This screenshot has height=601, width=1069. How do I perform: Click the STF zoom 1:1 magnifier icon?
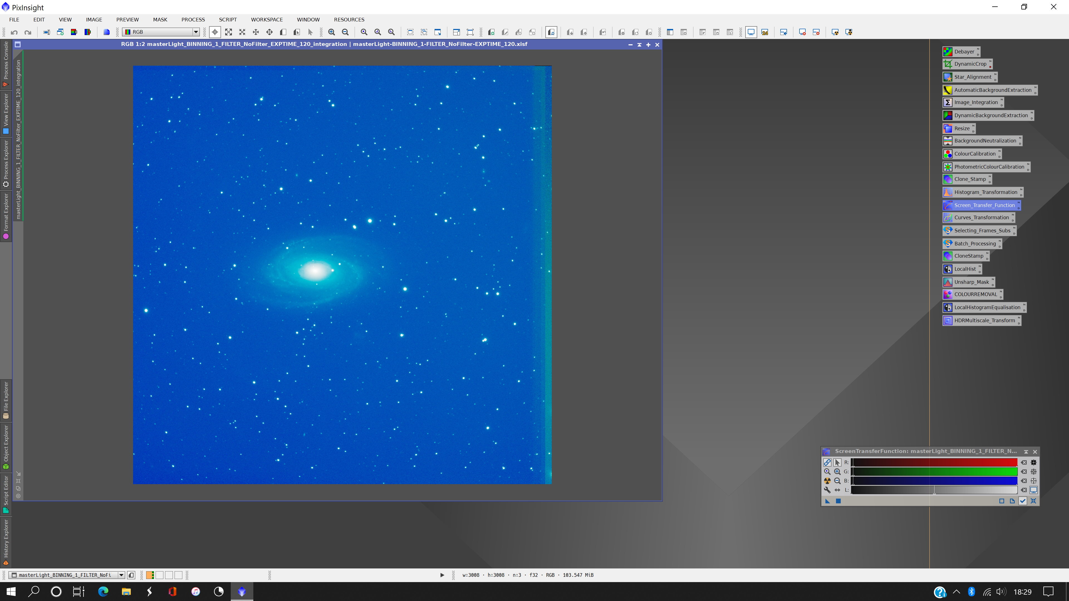pyautogui.click(x=827, y=472)
